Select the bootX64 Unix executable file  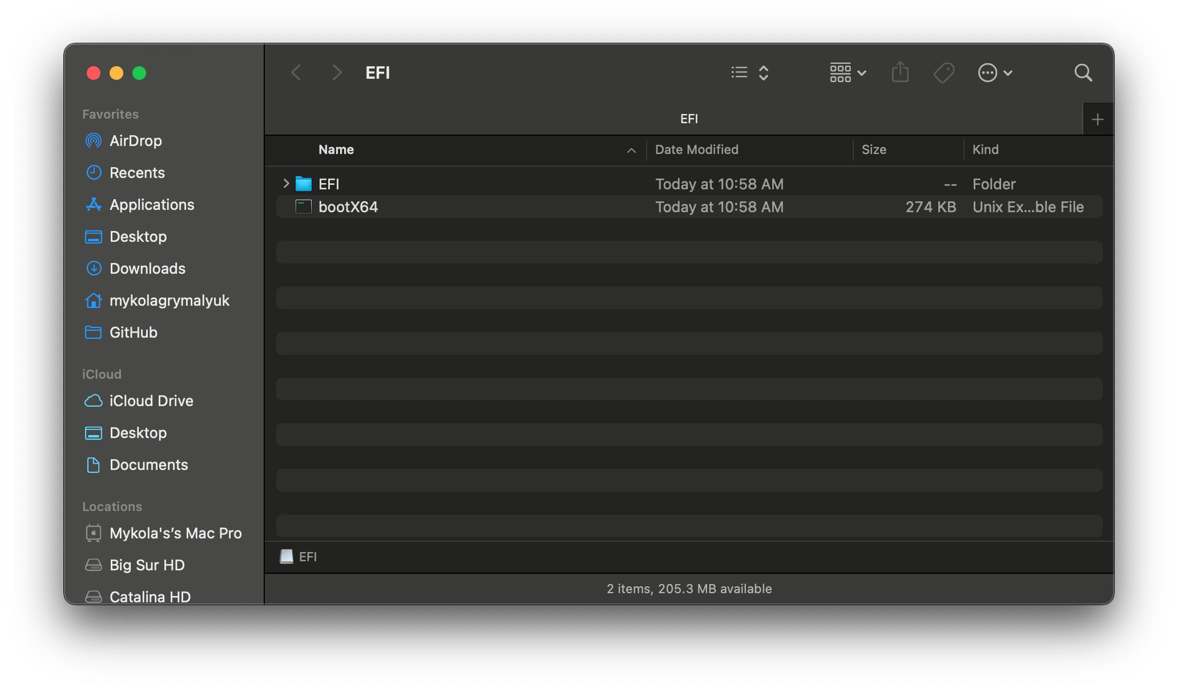click(x=348, y=206)
